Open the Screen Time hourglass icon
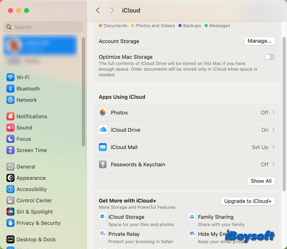The height and width of the screenshot is (249, 287). click(10, 150)
